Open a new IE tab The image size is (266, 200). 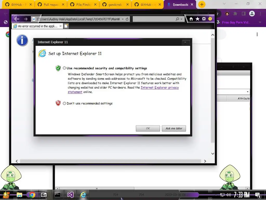click(66, 26)
